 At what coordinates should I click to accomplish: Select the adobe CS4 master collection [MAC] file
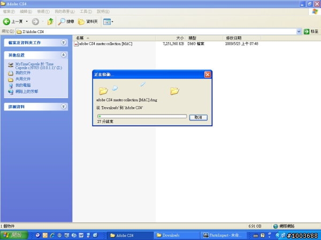point(105,44)
